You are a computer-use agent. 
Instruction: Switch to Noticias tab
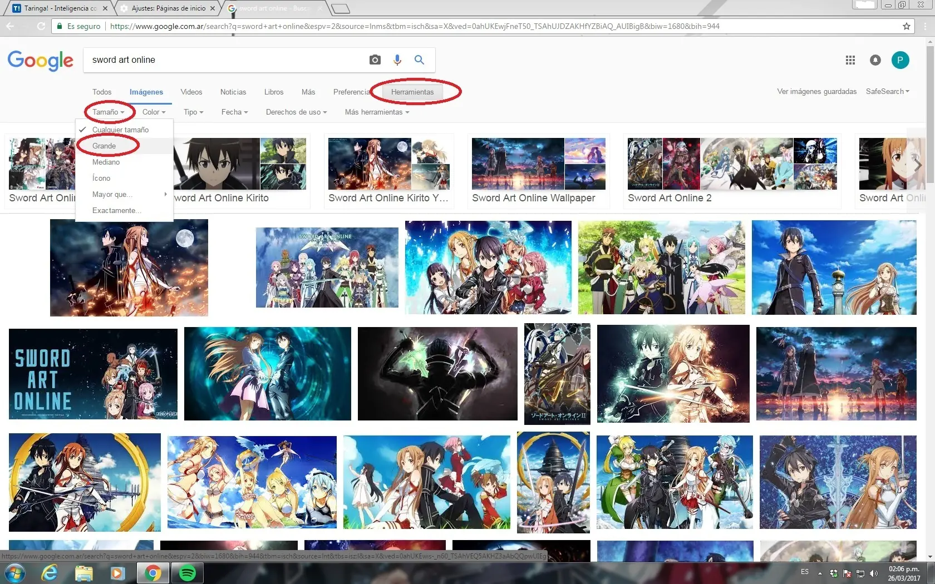point(233,92)
